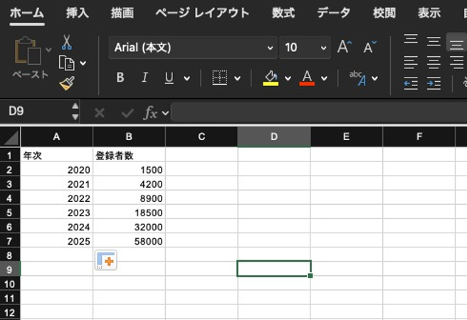Toggle Bold formatting

point(120,78)
